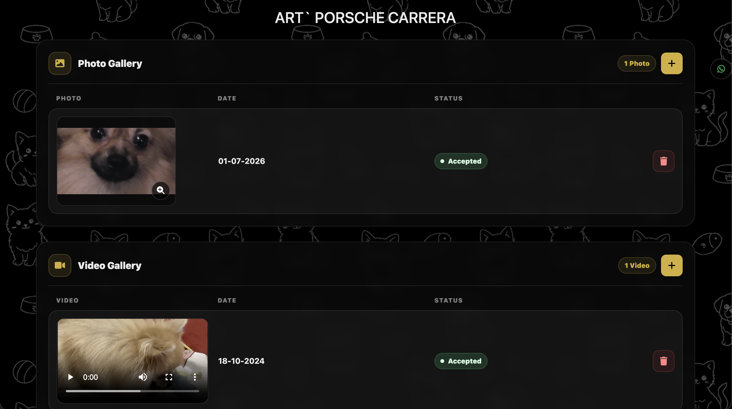732x409 pixels.
Task: Delete the photo dated 01-07-2026
Action: (663, 161)
